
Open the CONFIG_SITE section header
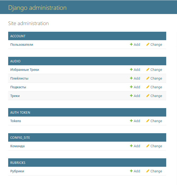pyautogui.click(x=22, y=138)
